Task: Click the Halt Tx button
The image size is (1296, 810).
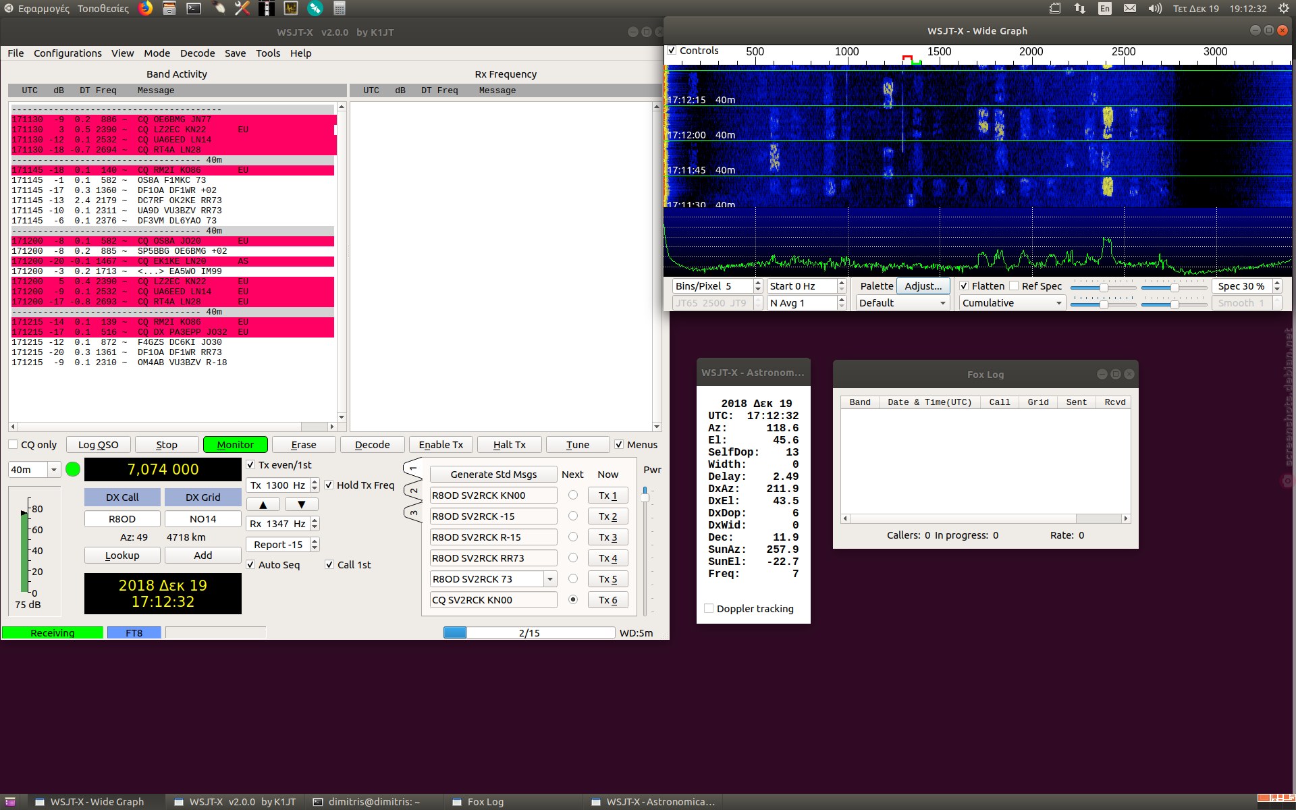Action: click(x=509, y=444)
